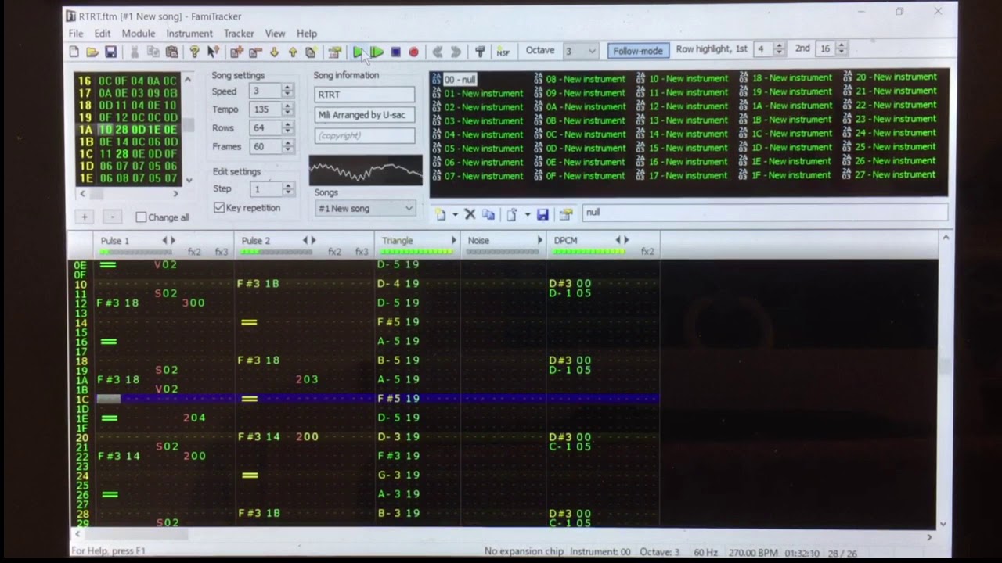This screenshot has height=563, width=1002.
Task: Export the song as NSF
Action: [x=503, y=52]
